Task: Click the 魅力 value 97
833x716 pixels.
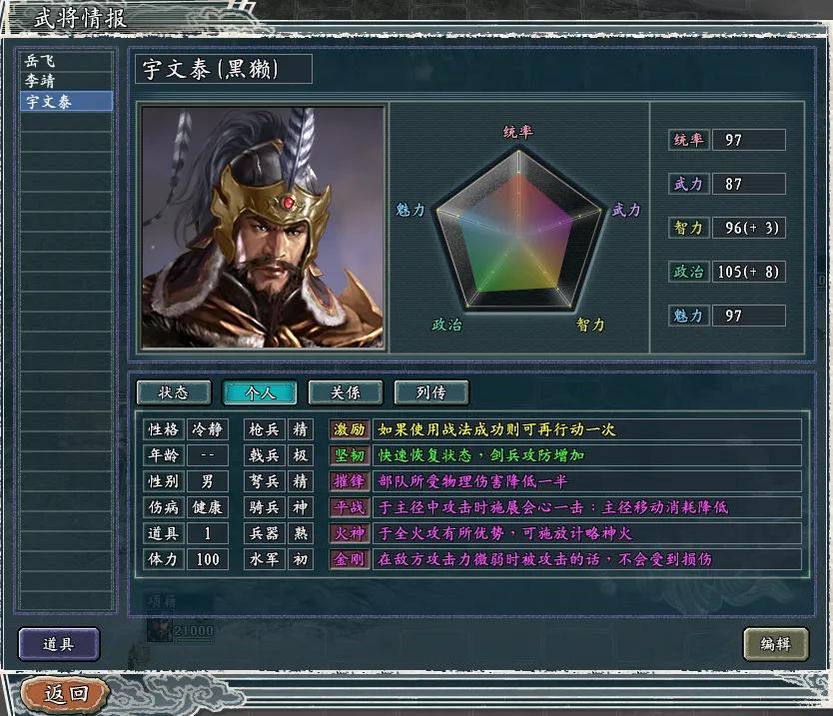Action: (748, 316)
